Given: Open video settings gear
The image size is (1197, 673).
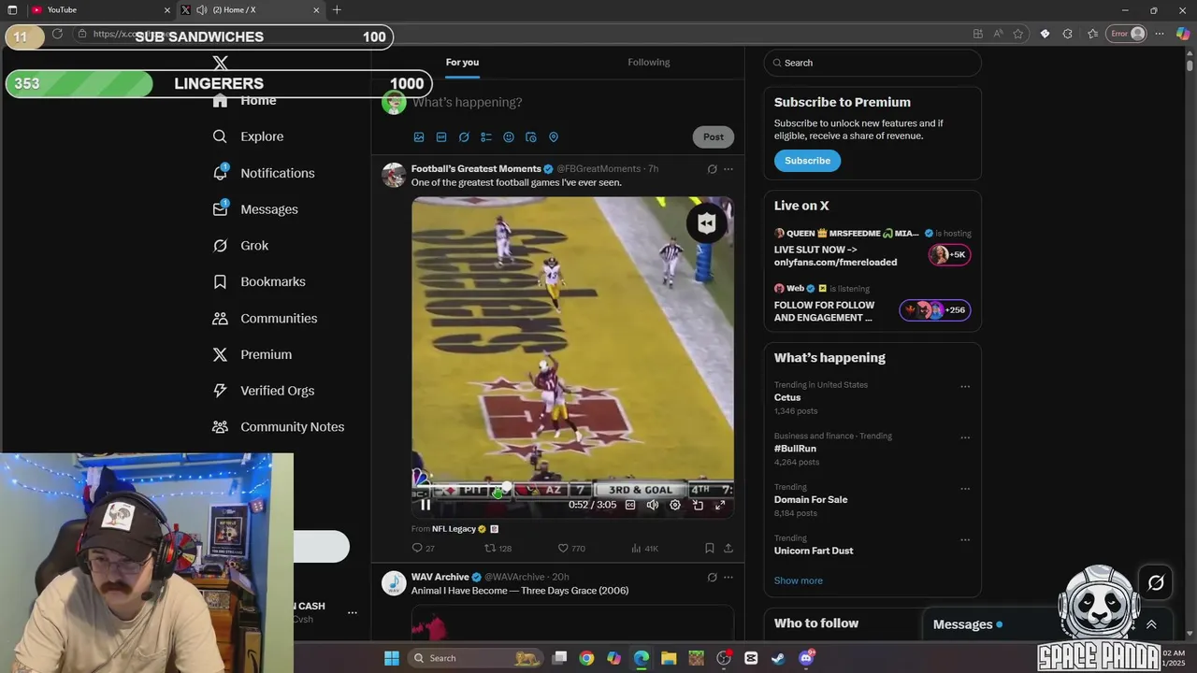Looking at the screenshot, I should click(675, 505).
